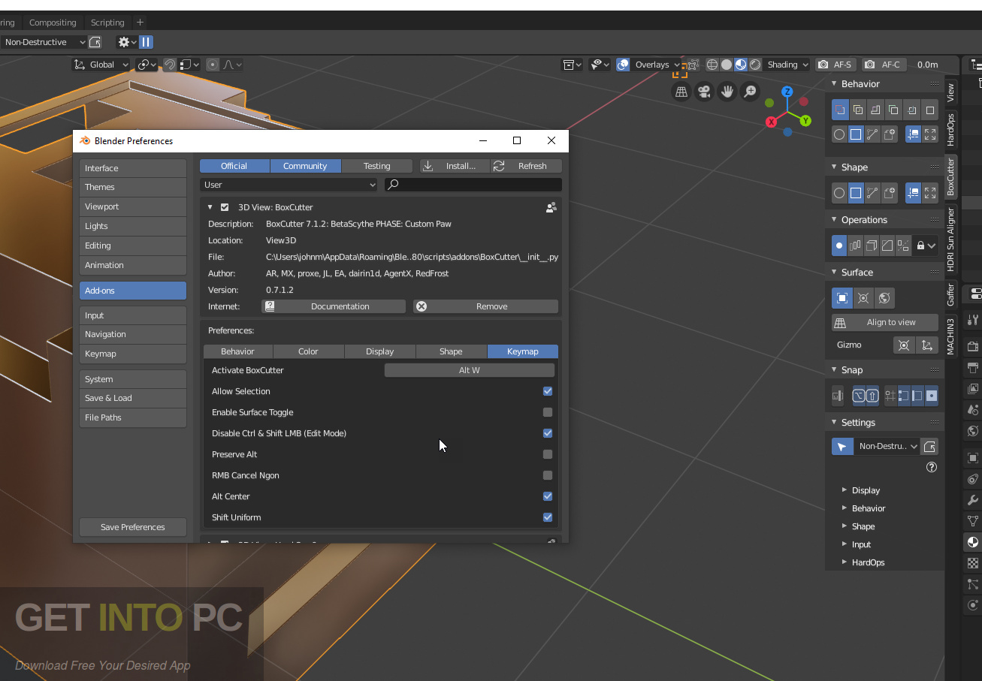Image resolution: width=982 pixels, height=681 pixels.
Task: Enable the Preserve Alt checkbox
Action: coord(548,454)
